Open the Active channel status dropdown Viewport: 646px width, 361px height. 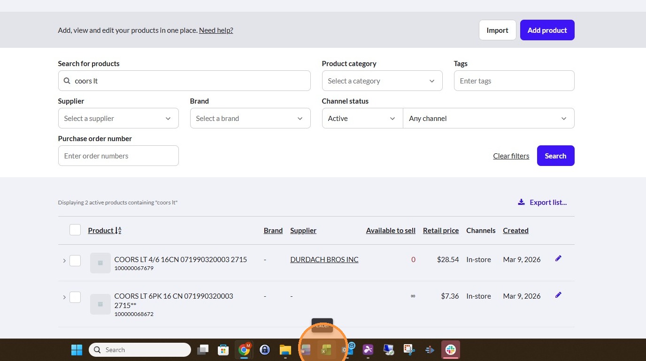coord(362,118)
